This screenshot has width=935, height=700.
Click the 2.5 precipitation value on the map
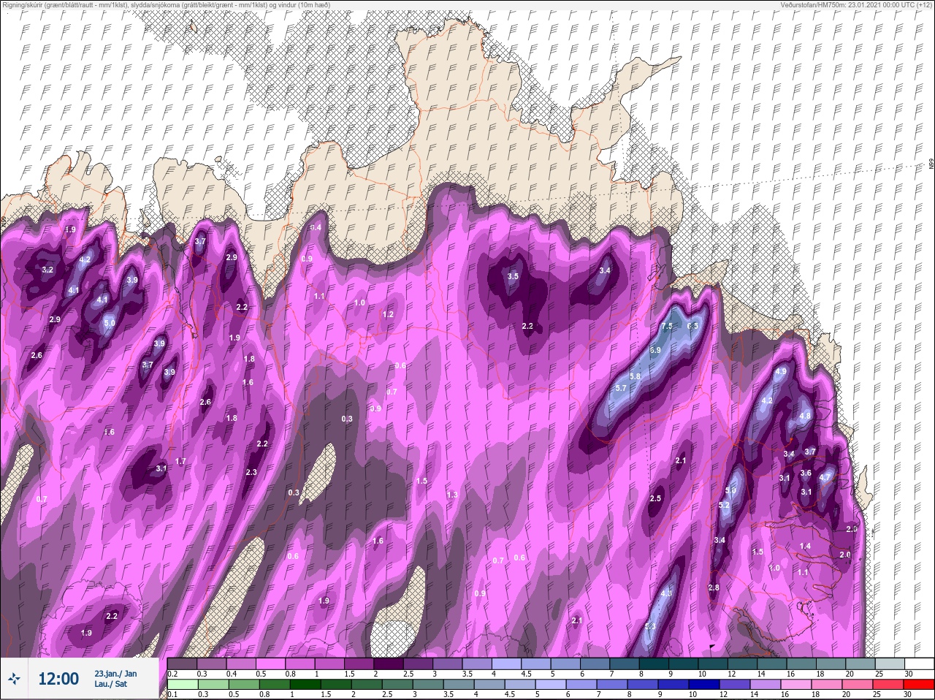point(655,498)
